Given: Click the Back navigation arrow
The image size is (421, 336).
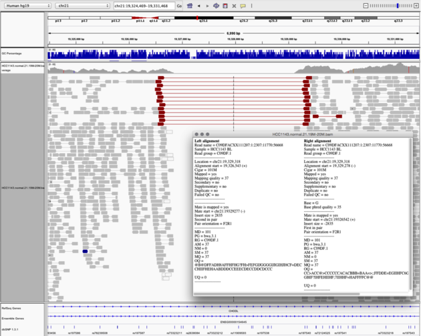Looking at the screenshot, I should point(198,5).
